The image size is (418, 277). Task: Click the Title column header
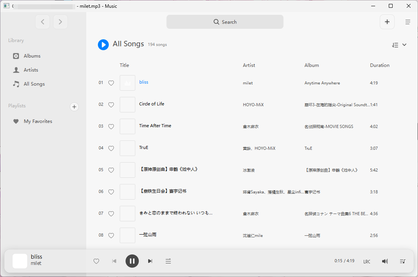(124, 65)
